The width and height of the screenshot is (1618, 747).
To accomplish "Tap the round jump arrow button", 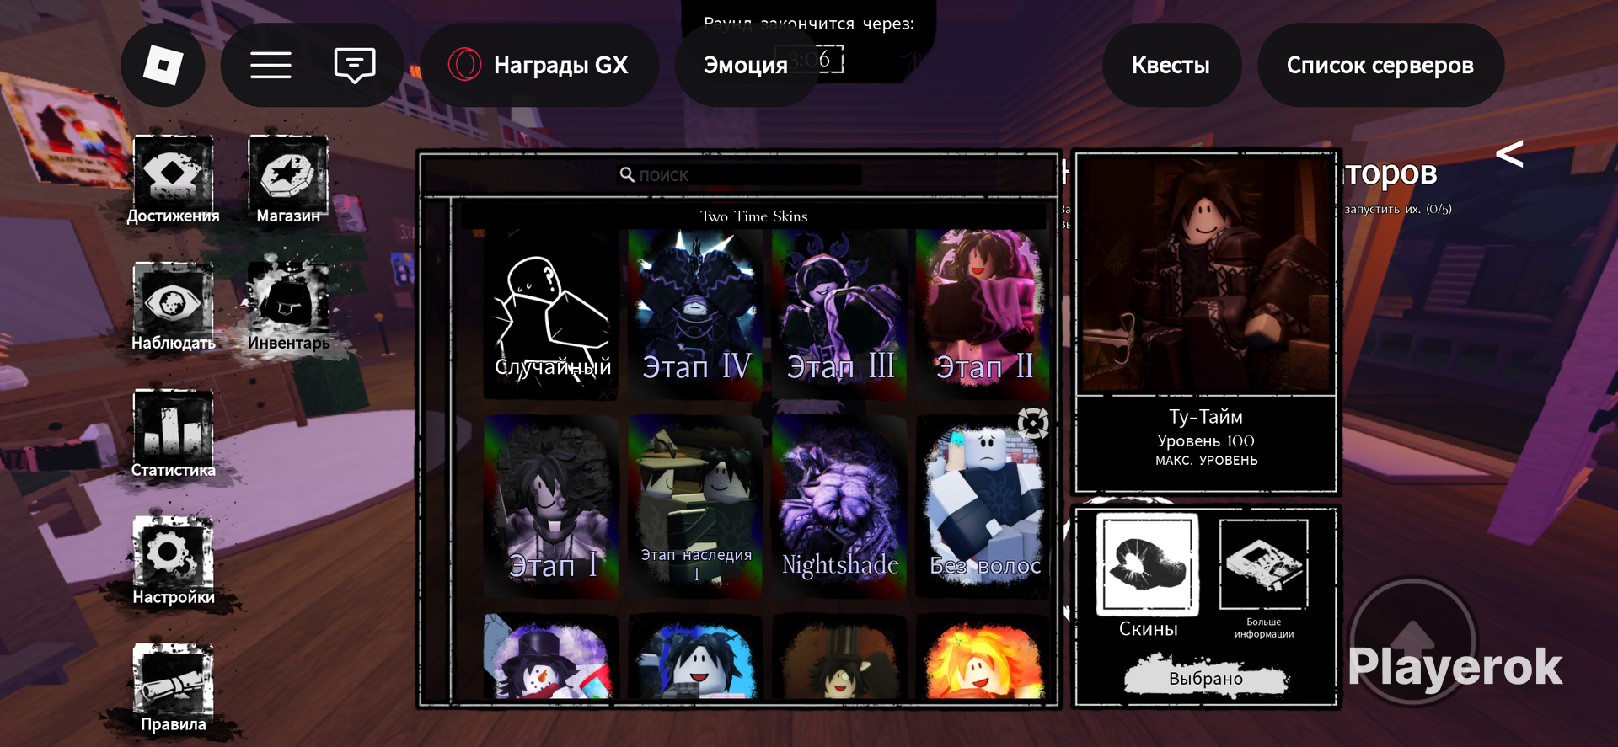I will (1413, 640).
